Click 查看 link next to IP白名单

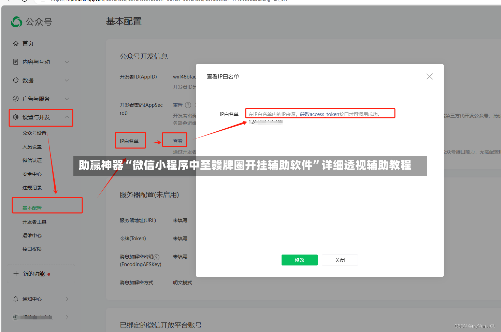(x=178, y=141)
